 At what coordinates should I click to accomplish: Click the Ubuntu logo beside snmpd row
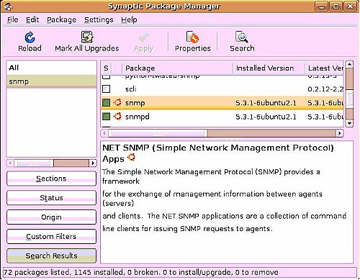click(x=117, y=117)
